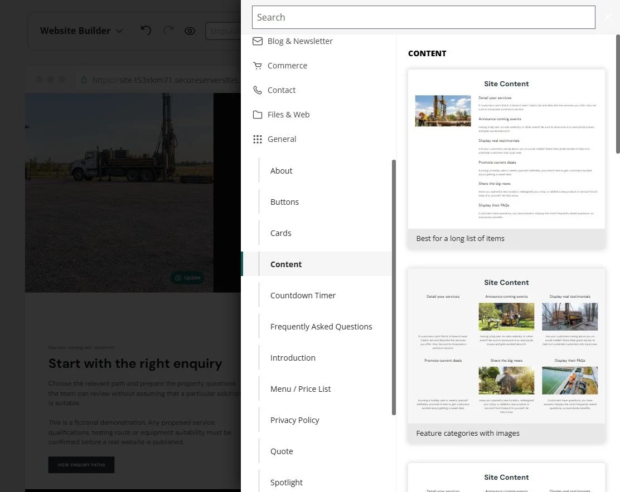The width and height of the screenshot is (620, 492).
Task: Click the Search input field
Action: point(424,17)
